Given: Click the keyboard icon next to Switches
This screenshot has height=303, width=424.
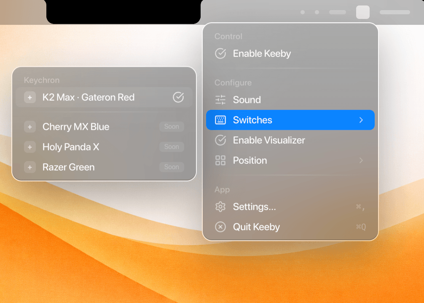Looking at the screenshot, I should (220, 120).
